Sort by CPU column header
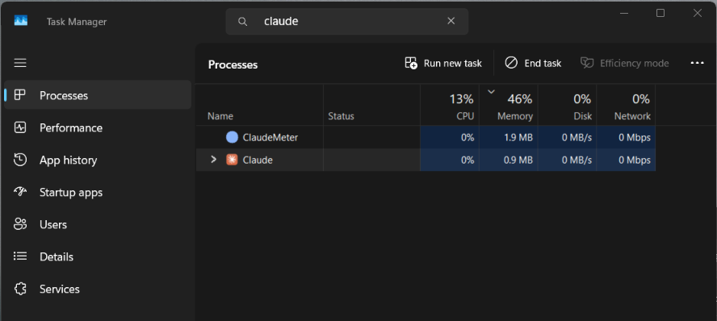Screen dimensions: 717x321 click(x=450, y=105)
